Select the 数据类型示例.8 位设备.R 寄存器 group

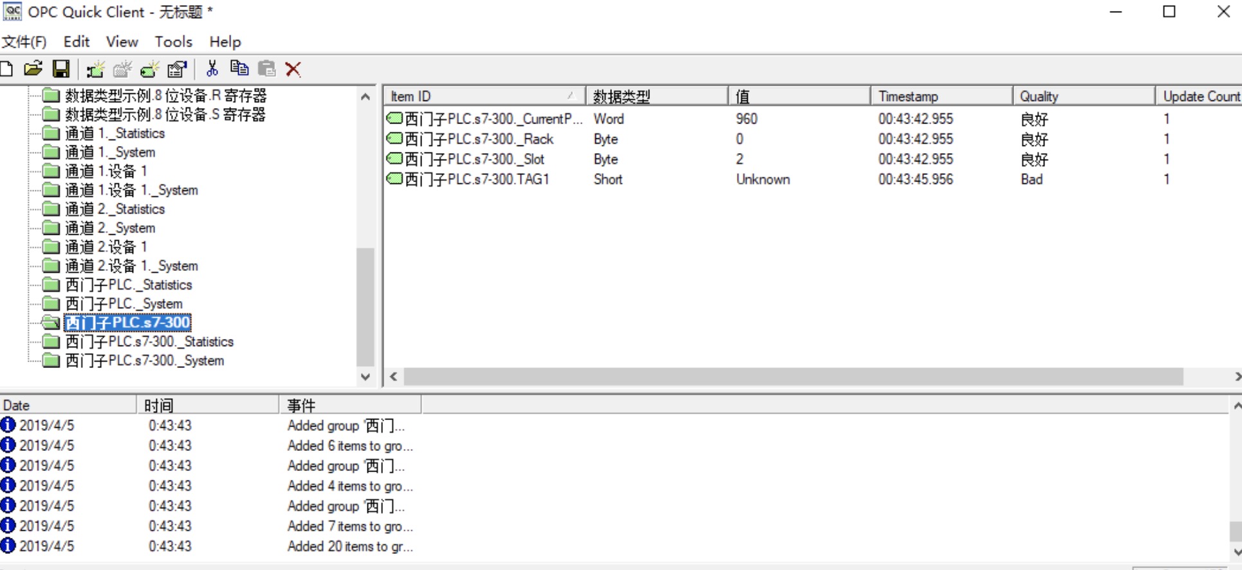point(165,96)
